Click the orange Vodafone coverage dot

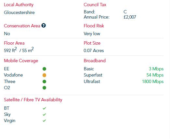tap(44, 75)
